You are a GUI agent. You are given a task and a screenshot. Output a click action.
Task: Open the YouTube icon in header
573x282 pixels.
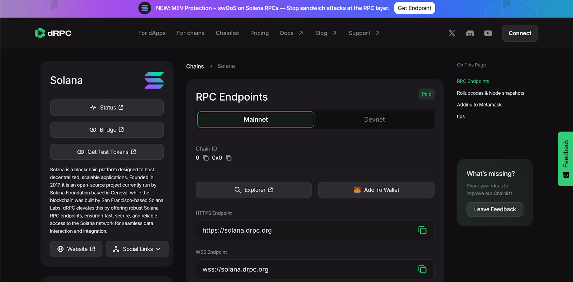pyautogui.click(x=488, y=33)
